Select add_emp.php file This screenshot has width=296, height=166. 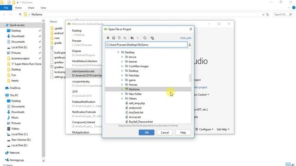[x=137, y=103]
